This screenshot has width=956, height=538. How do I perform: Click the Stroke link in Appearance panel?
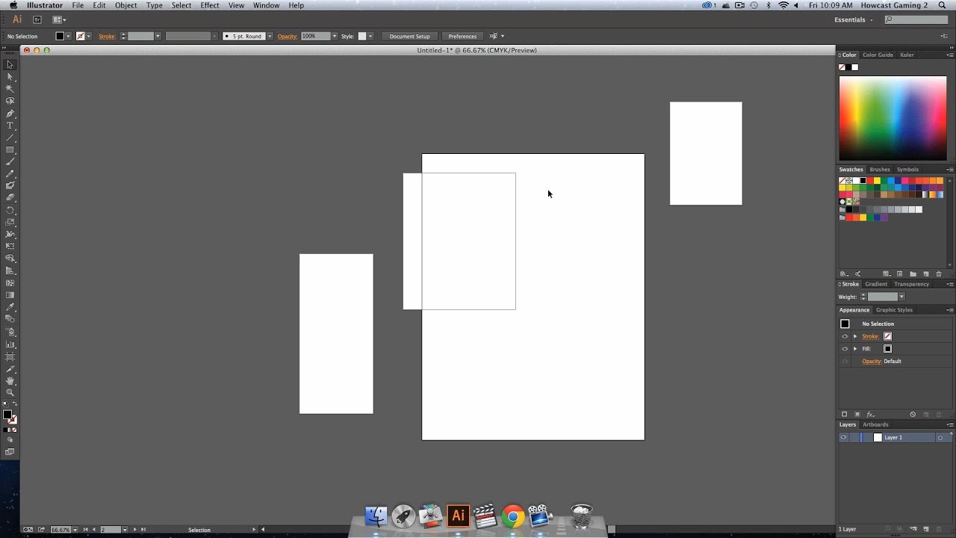pyautogui.click(x=870, y=336)
